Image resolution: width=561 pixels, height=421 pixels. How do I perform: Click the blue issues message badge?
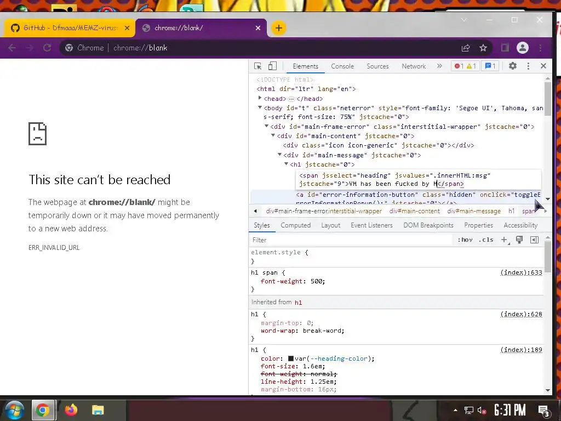pyautogui.click(x=490, y=66)
